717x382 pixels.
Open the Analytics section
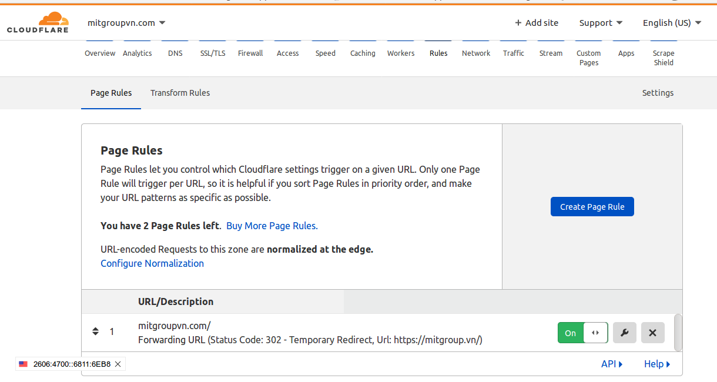[138, 53]
